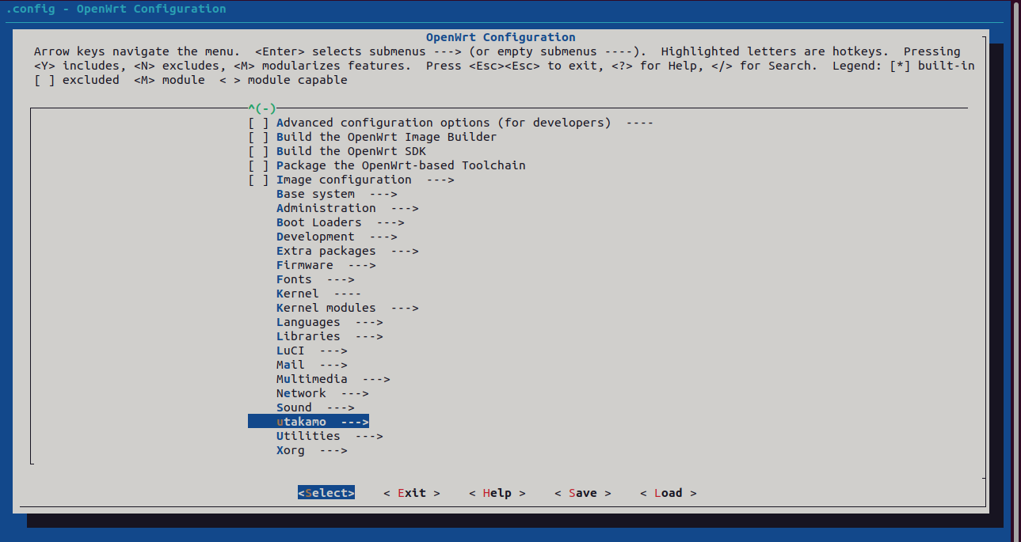The image size is (1021, 542).
Task: Open the Administration submenu
Action: [x=347, y=208]
